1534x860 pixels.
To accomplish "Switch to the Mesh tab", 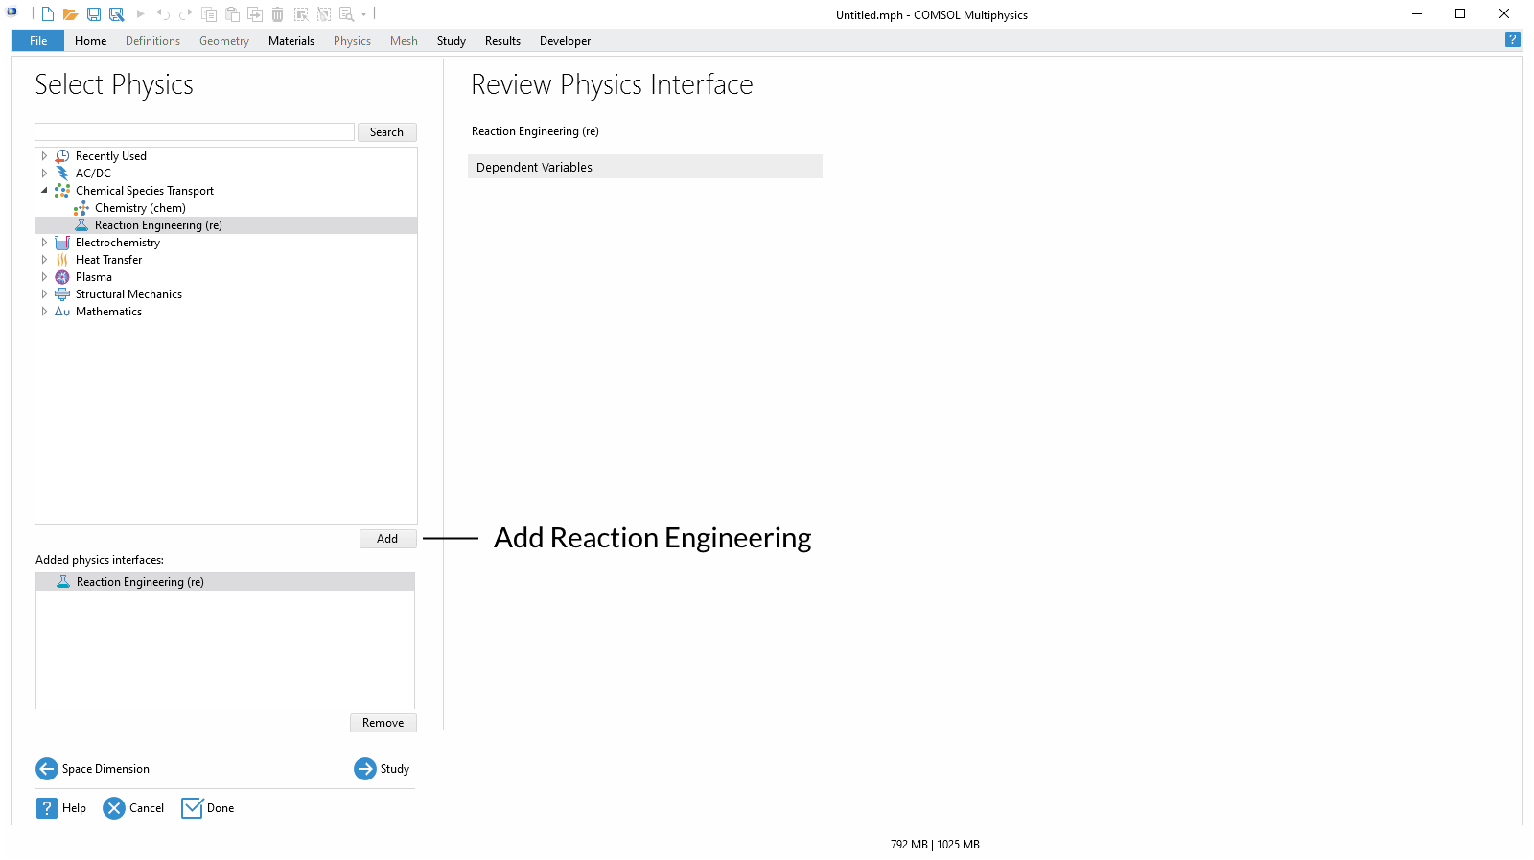I will [x=404, y=41].
